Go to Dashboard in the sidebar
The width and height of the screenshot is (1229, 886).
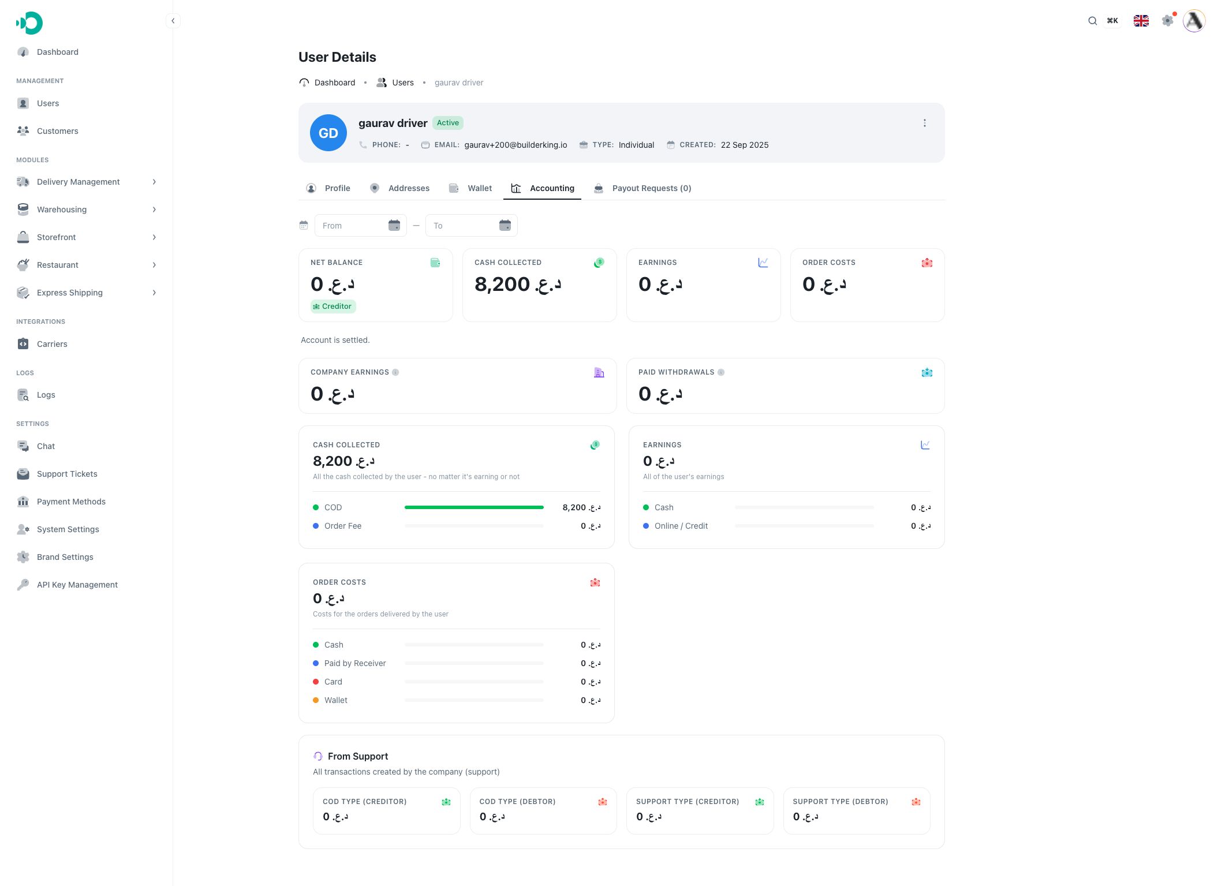pos(87,52)
